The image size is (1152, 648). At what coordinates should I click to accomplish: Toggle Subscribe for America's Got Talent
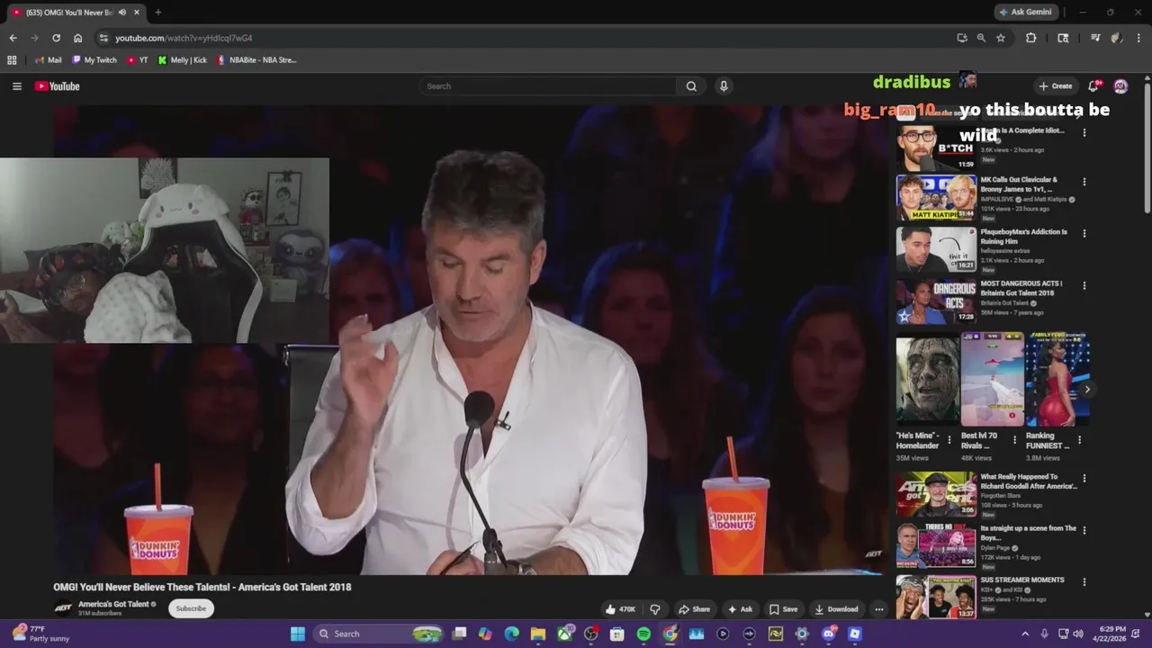point(191,608)
